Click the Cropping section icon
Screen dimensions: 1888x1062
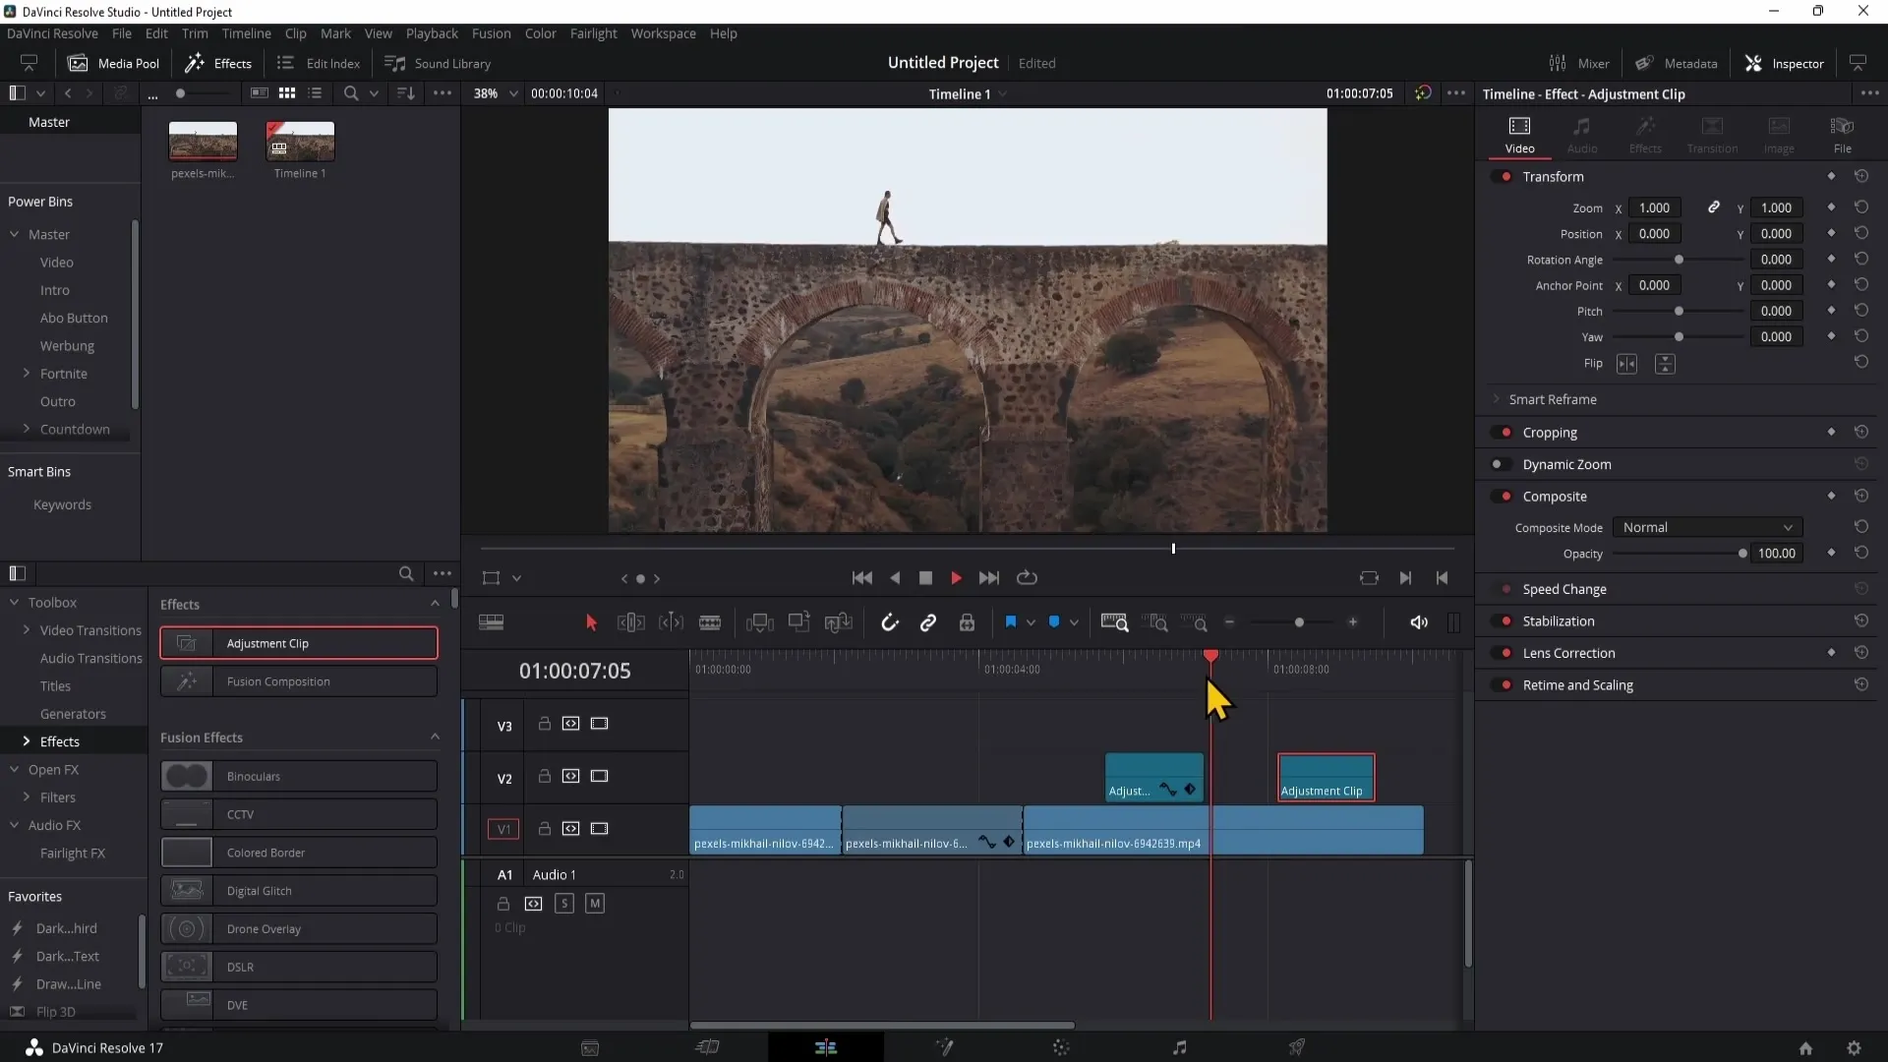tap(1499, 432)
